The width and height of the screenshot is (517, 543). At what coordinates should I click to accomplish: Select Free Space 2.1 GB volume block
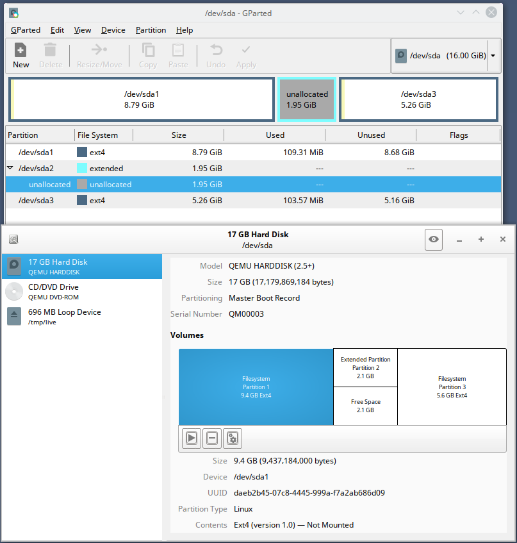click(365, 406)
